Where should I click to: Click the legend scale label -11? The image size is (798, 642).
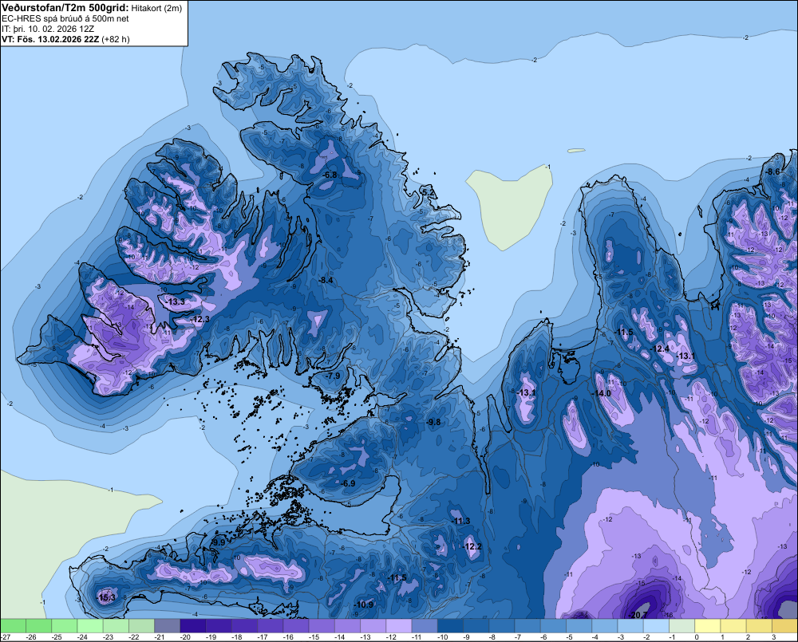417,637
